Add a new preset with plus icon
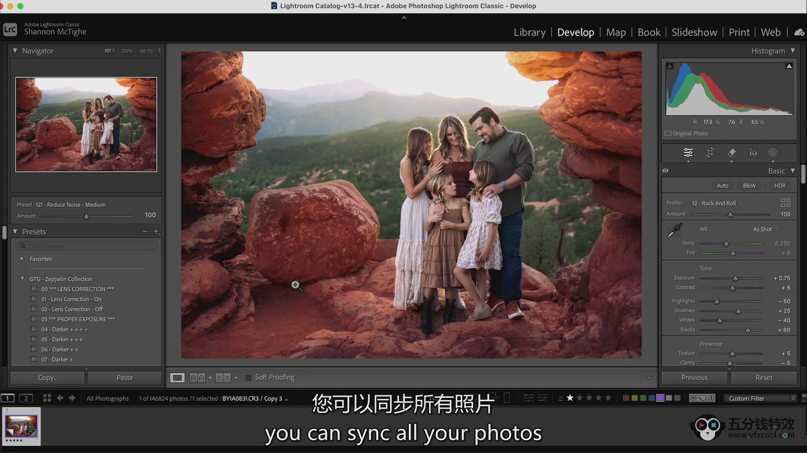The width and height of the screenshot is (807, 453). click(x=156, y=231)
